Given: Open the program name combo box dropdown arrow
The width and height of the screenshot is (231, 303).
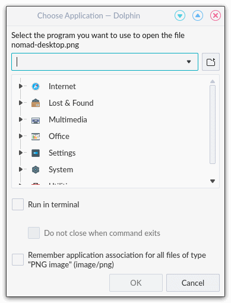Looking at the screenshot, I should (189, 62).
